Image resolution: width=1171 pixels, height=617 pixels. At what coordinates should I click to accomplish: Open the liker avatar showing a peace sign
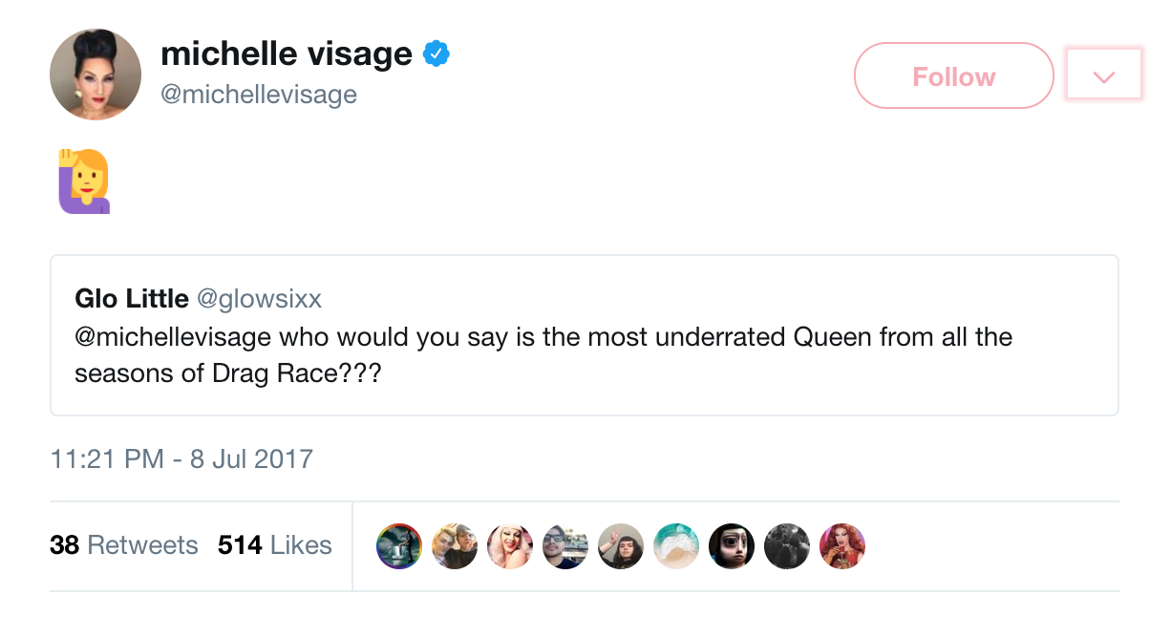[x=621, y=546]
